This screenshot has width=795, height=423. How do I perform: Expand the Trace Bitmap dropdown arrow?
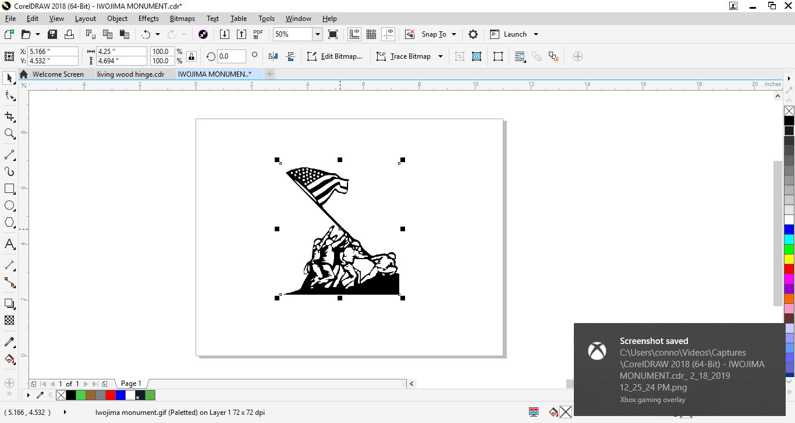(441, 56)
